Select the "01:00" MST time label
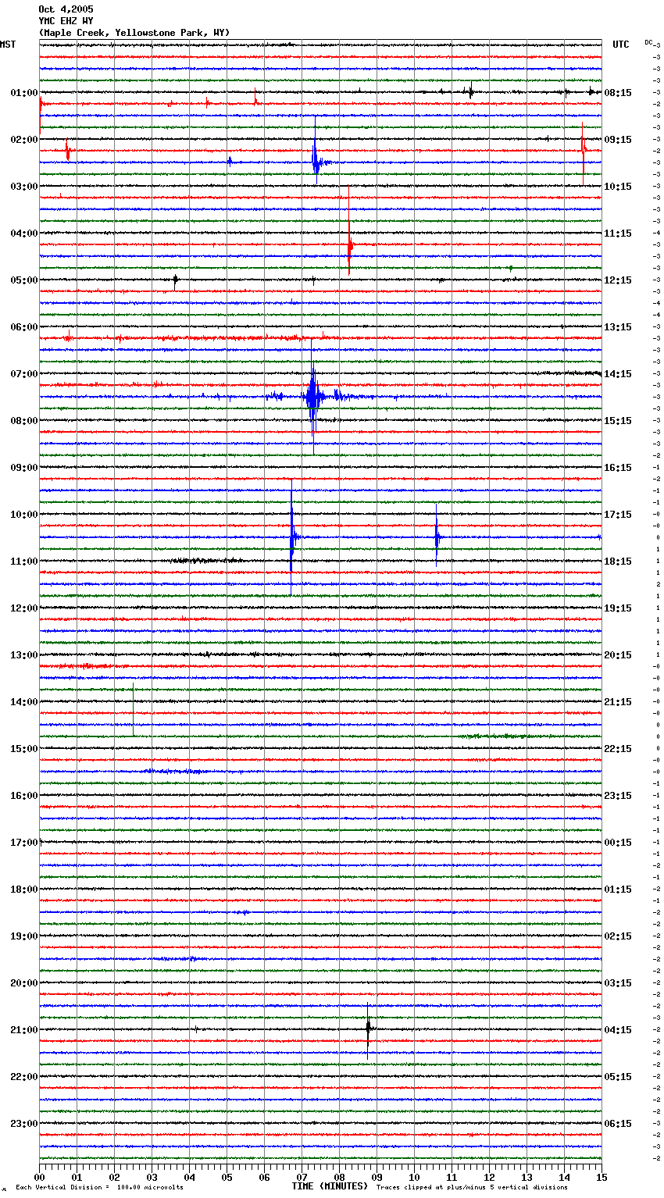The width and height of the screenshot is (664, 1198). click(x=24, y=93)
